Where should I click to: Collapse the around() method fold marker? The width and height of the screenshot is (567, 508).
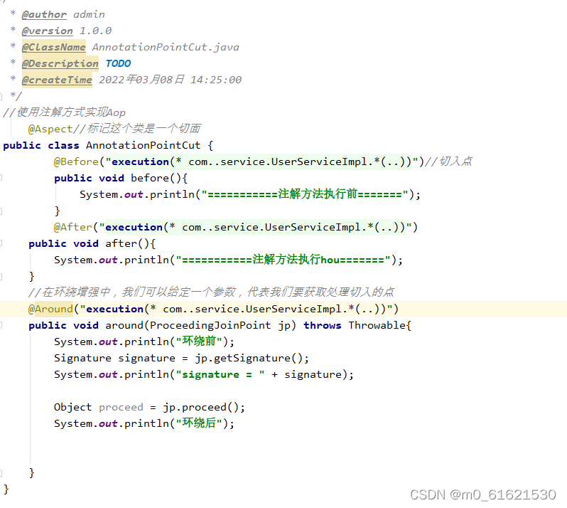pyautogui.click(x=1, y=325)
